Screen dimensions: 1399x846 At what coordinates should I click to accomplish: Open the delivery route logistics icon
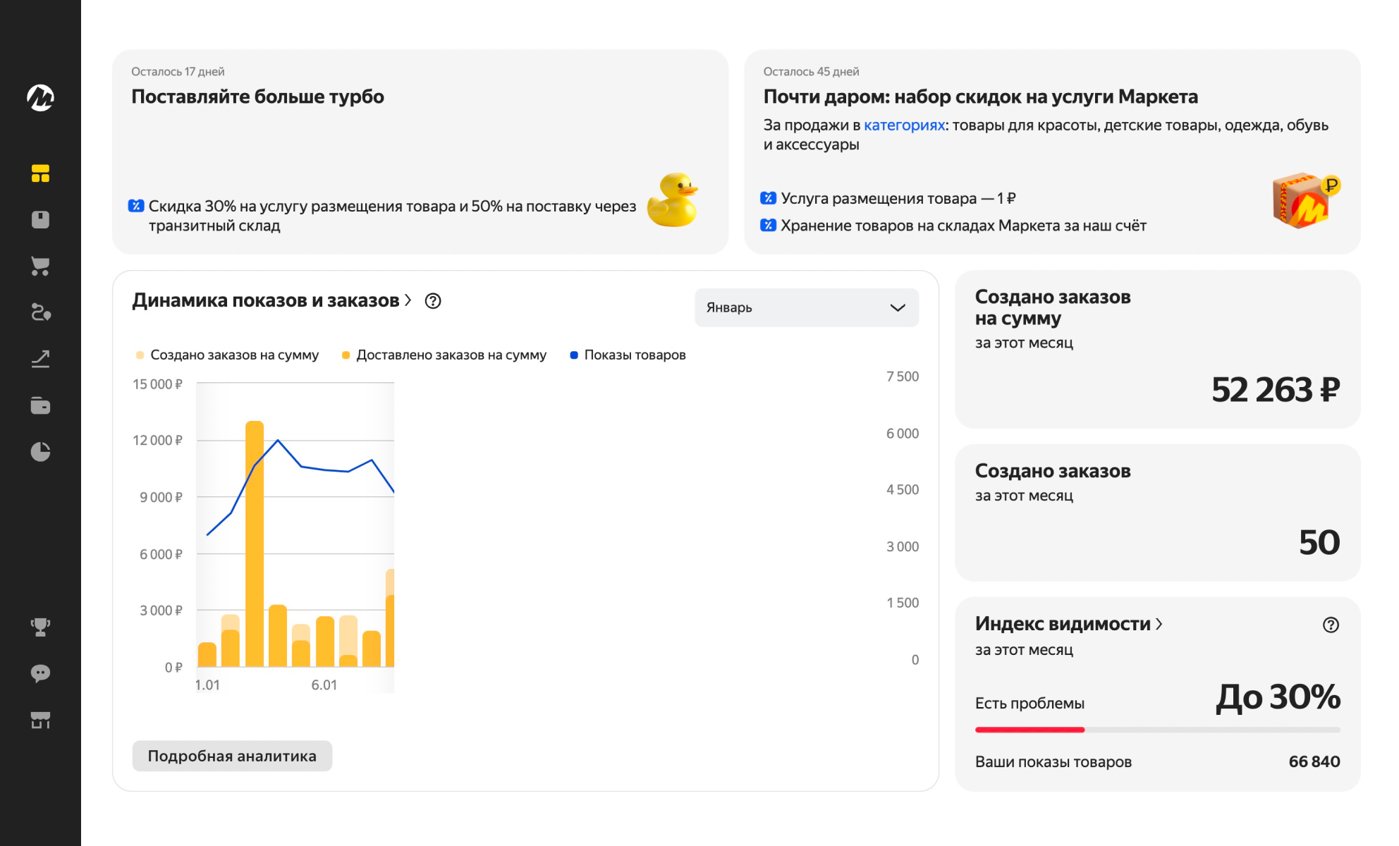40,312
